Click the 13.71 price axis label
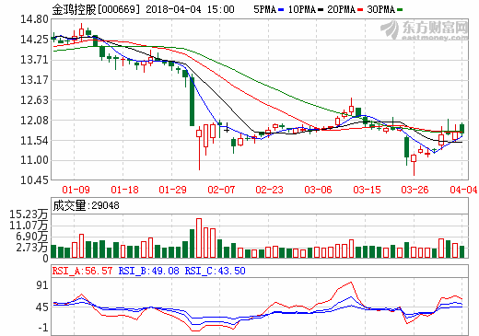The width and height of the screenshot is (479, 336). tap(34, 60)
